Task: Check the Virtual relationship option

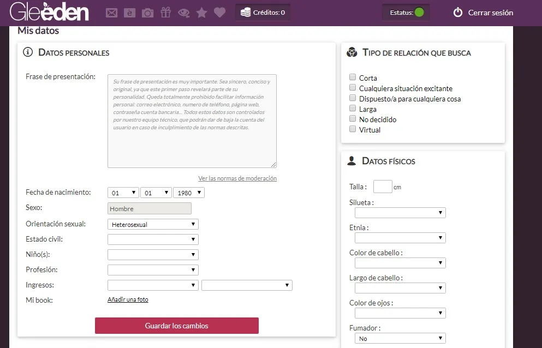Action: 353,129
